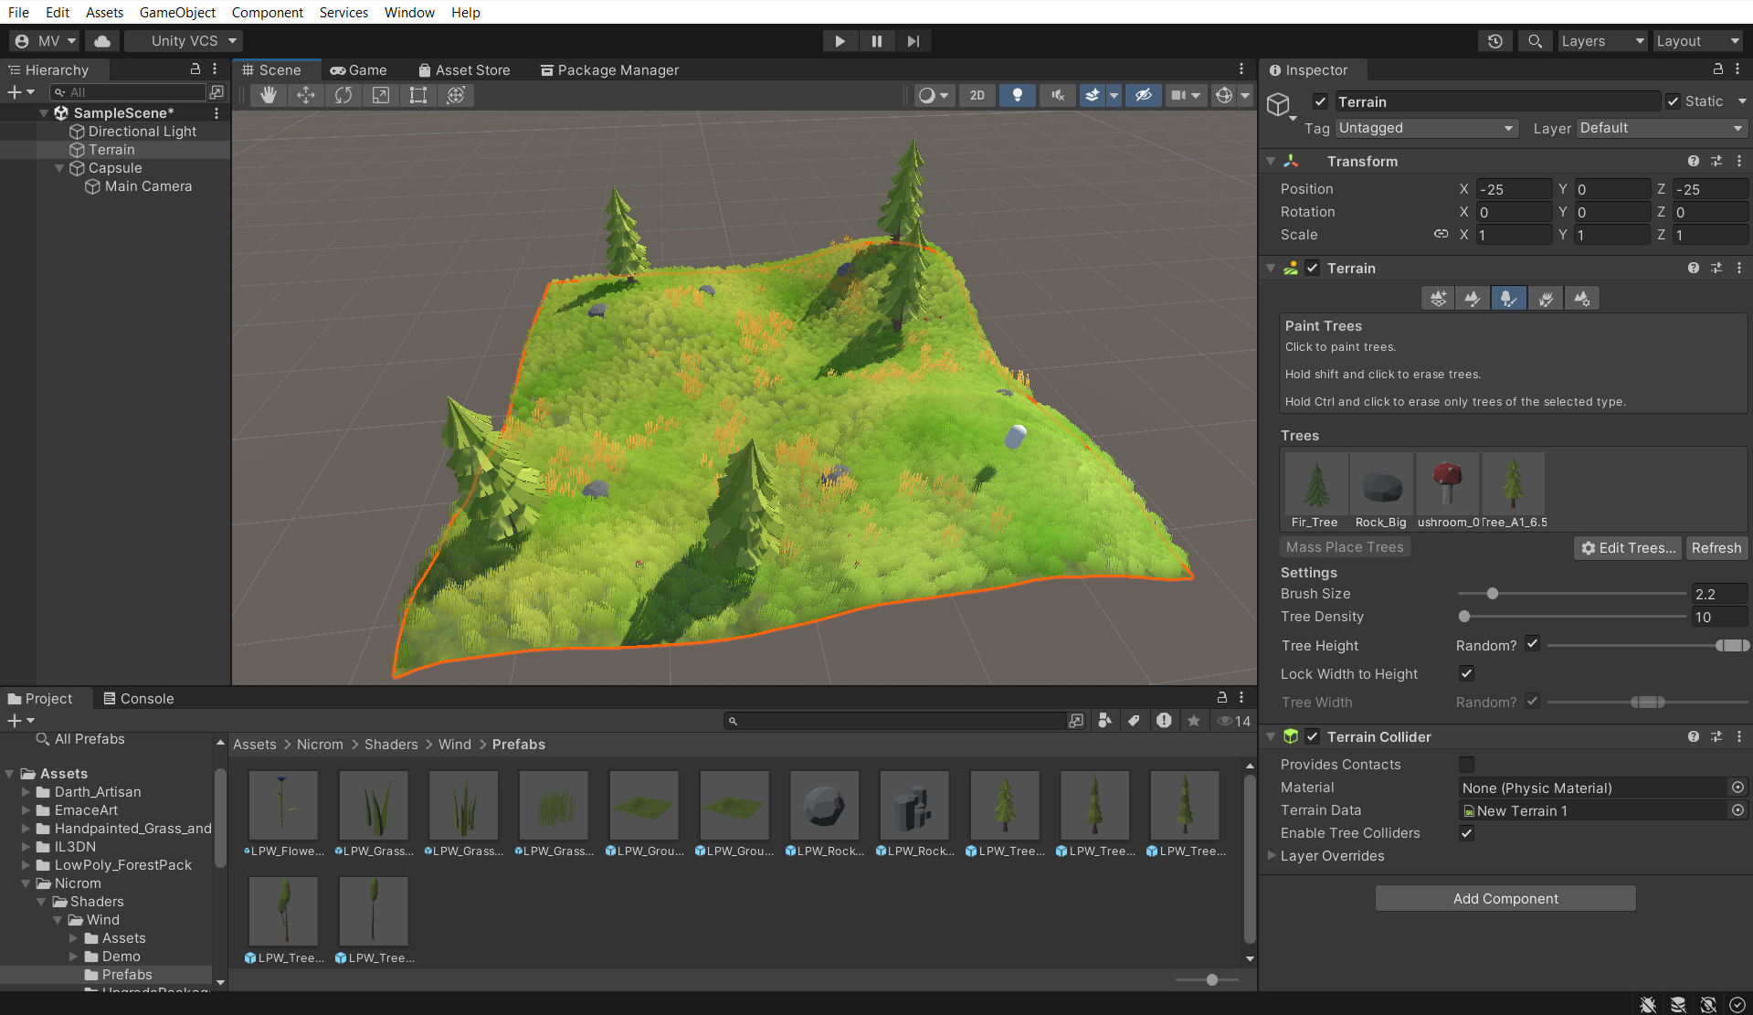1753x1015 pixels.
Task: Uncheck the Static checkbox
Action: click(1673, 101)
